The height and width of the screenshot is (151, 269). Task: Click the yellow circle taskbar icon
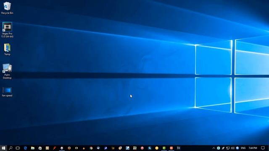coord(157,148)
